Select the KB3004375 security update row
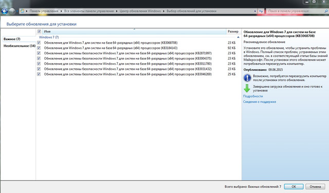This screenshot has width=329, height=193. coord(128,58)
